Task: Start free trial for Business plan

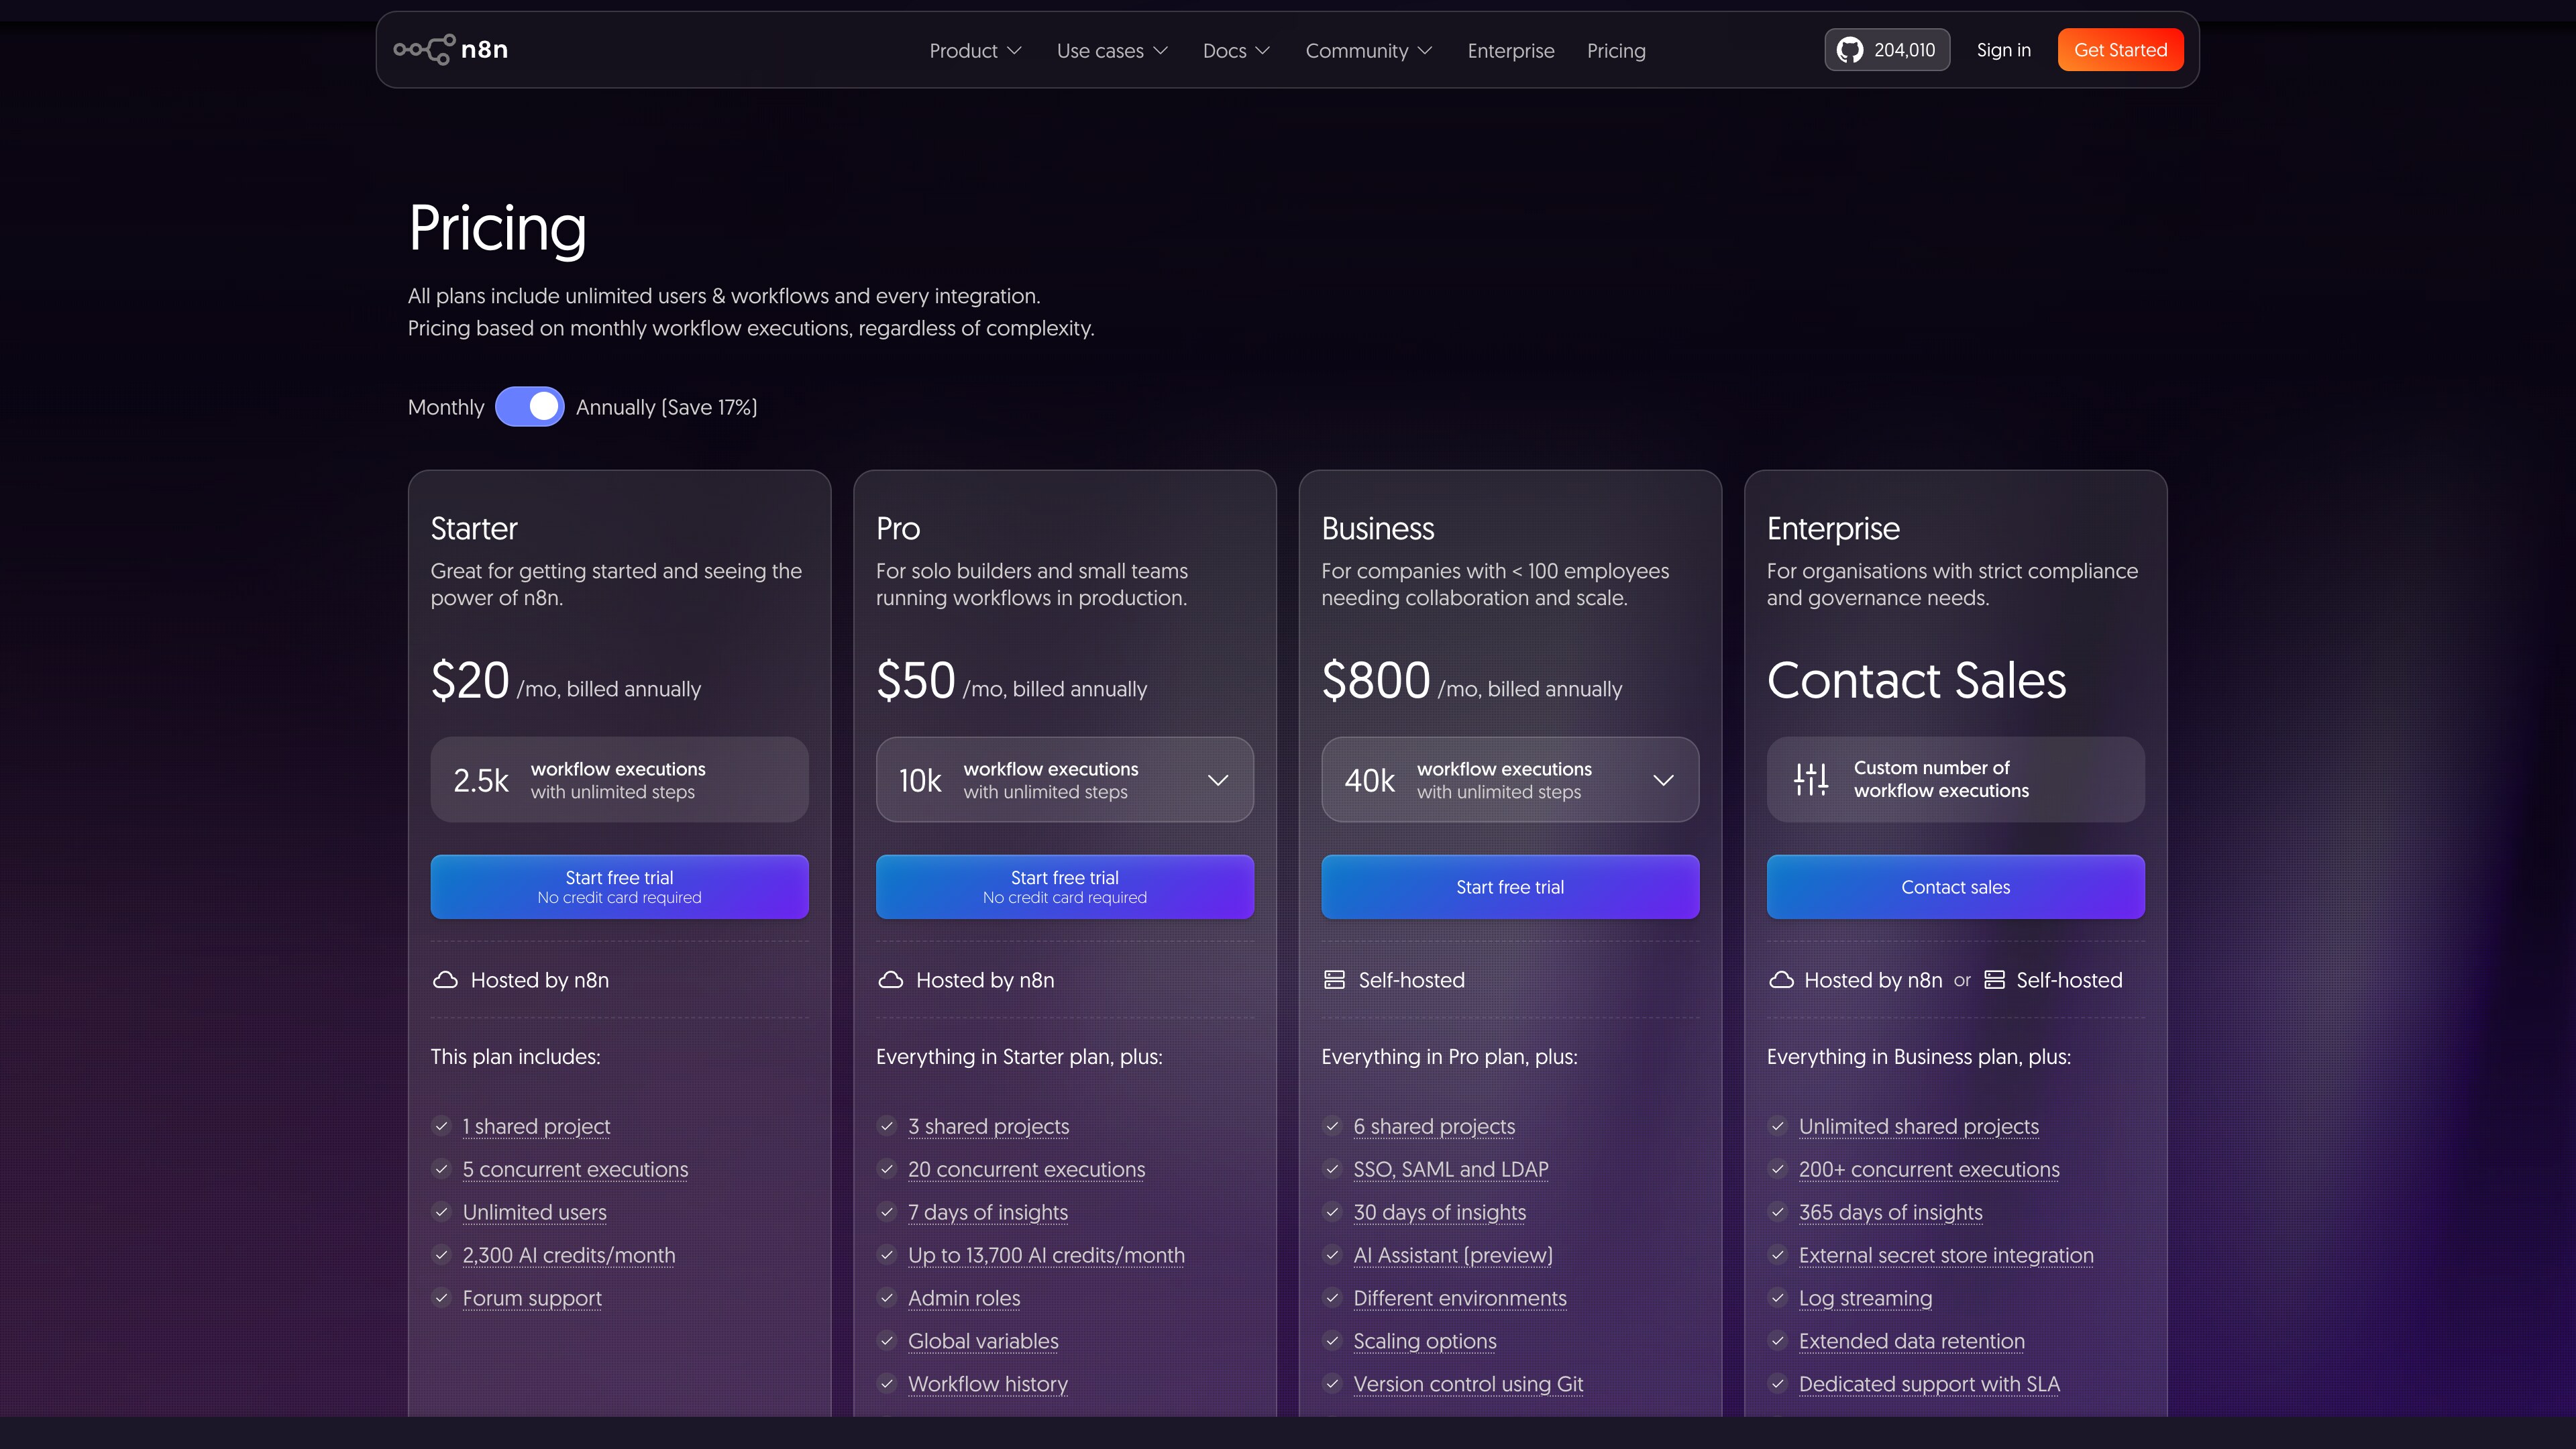Action: (1510, 887)
